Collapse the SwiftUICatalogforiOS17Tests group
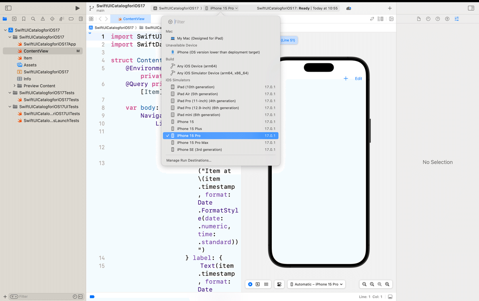The width and height of the screenshot is (479, 301). (x=10, y=93)
